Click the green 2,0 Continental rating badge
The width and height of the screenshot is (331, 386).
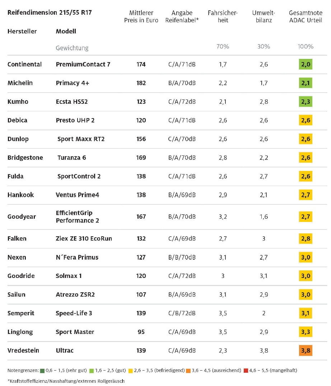tap(306, 64)
